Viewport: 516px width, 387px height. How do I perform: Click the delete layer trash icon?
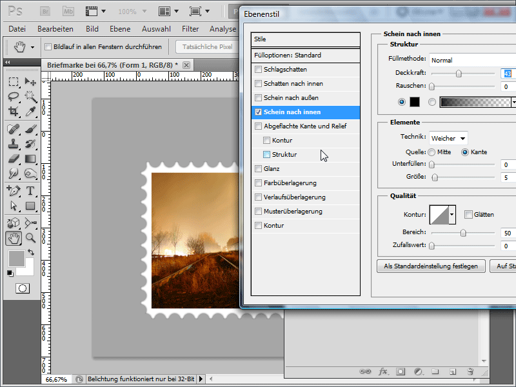[471, 372]
